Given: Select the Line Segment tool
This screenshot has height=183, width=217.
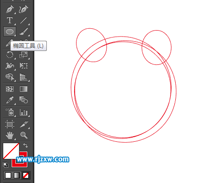Looking at the screenshot, I should [24, 20].
